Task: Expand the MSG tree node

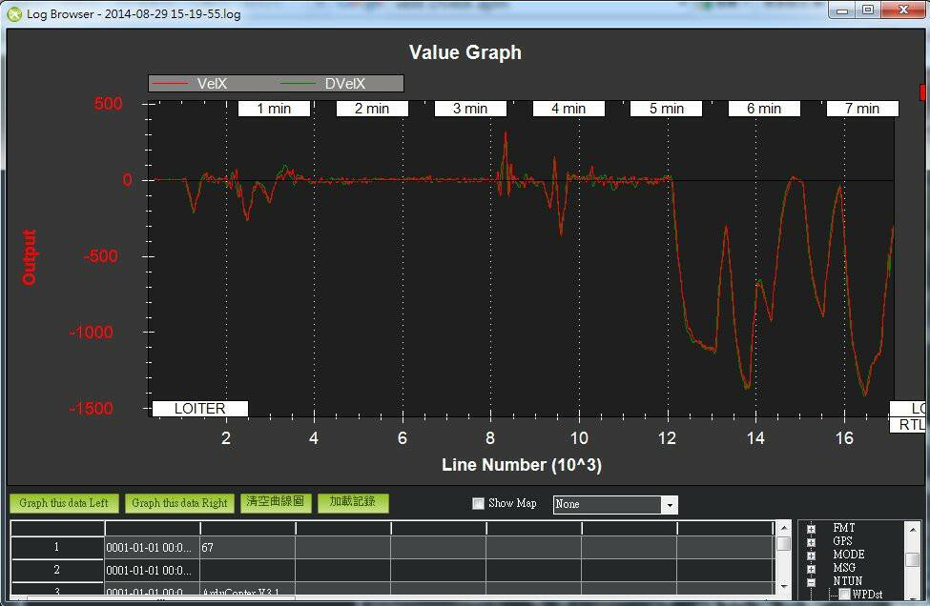Action: click(x=812, y=569)
